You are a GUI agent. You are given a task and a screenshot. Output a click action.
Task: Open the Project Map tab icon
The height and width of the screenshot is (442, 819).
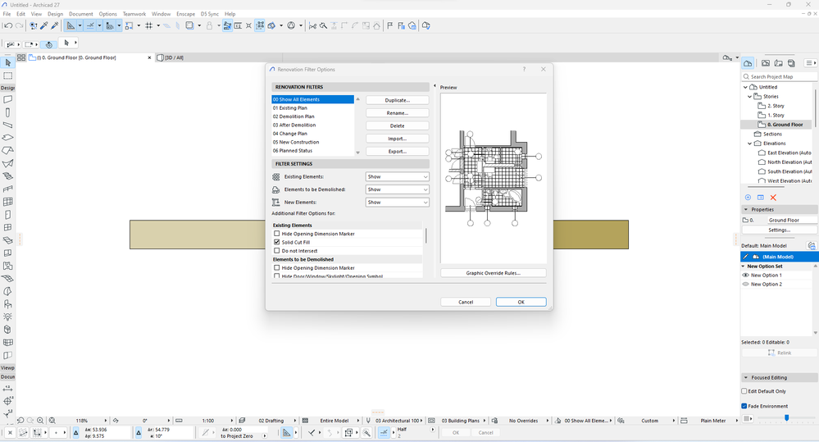[748, 63]
